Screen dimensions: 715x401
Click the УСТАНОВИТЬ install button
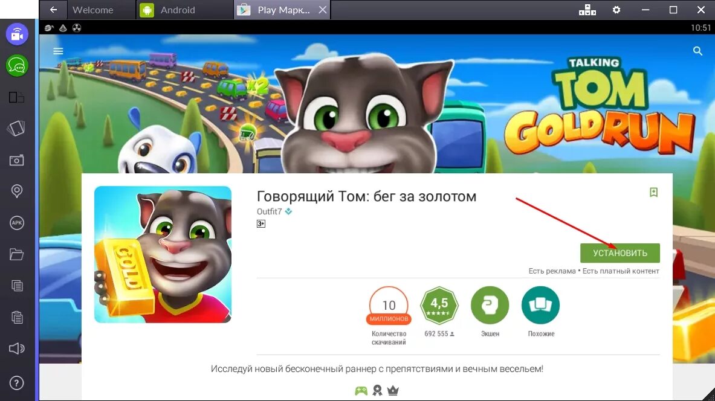pos(620,253)
